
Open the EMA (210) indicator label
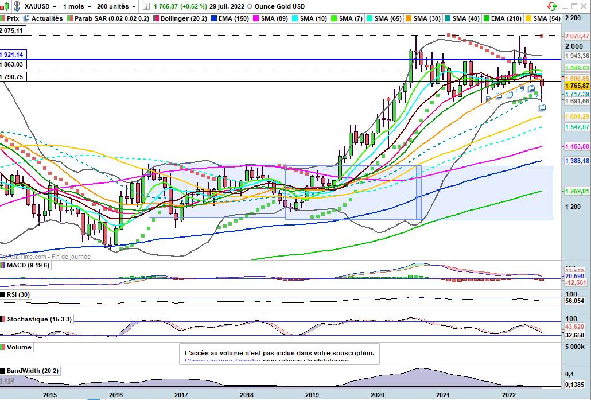(x=506, y=18)
